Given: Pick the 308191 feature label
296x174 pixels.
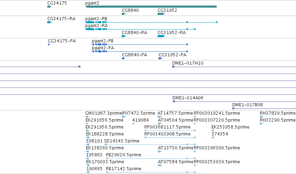Looking at the screenshot, I should click(x=94, y=141).
